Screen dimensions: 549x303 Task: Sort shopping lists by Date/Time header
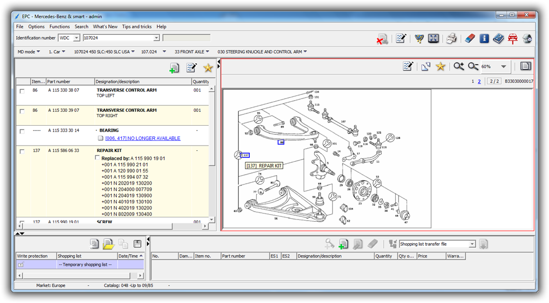point(130,256)
